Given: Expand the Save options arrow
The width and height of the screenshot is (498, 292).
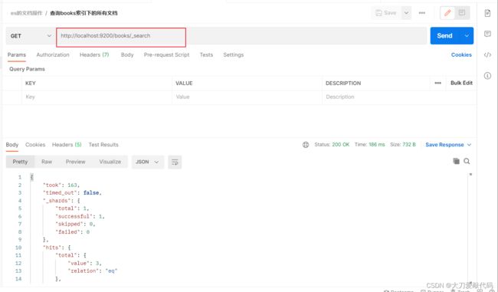Looking at the screenshot, I should 406,13.
